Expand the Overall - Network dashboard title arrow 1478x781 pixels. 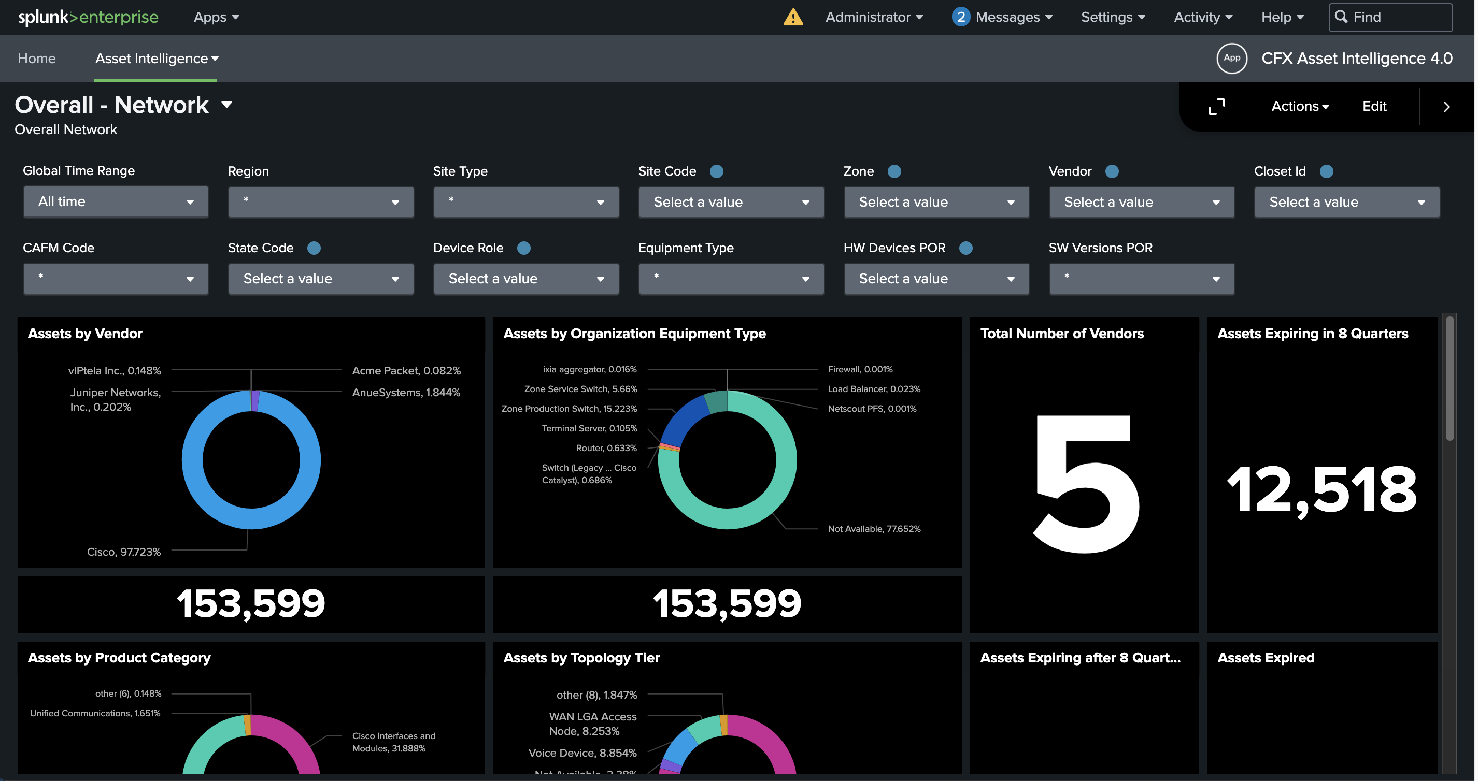pyautogui.click(x=226, y=105)
